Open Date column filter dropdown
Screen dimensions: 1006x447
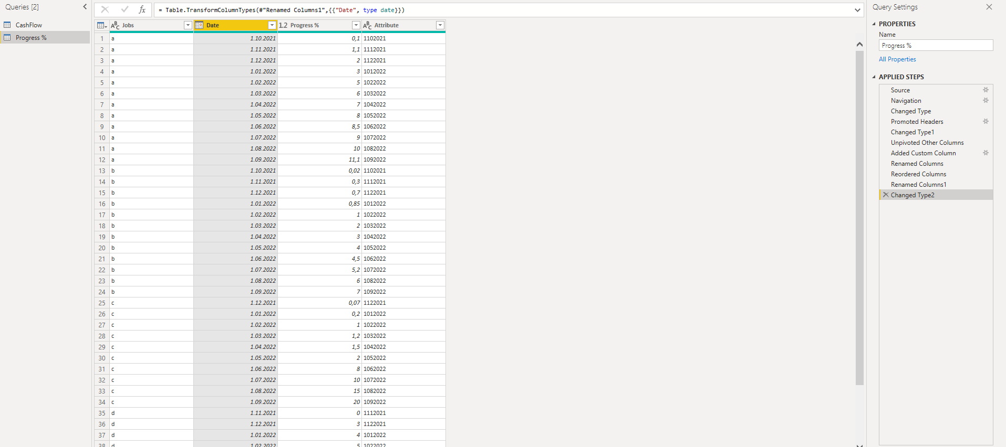tap(272, 25)
